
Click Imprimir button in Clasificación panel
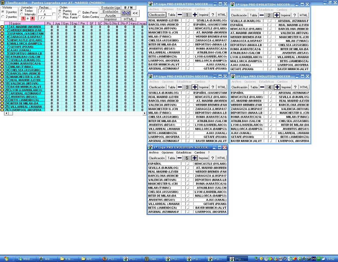(x=110, y=19)
